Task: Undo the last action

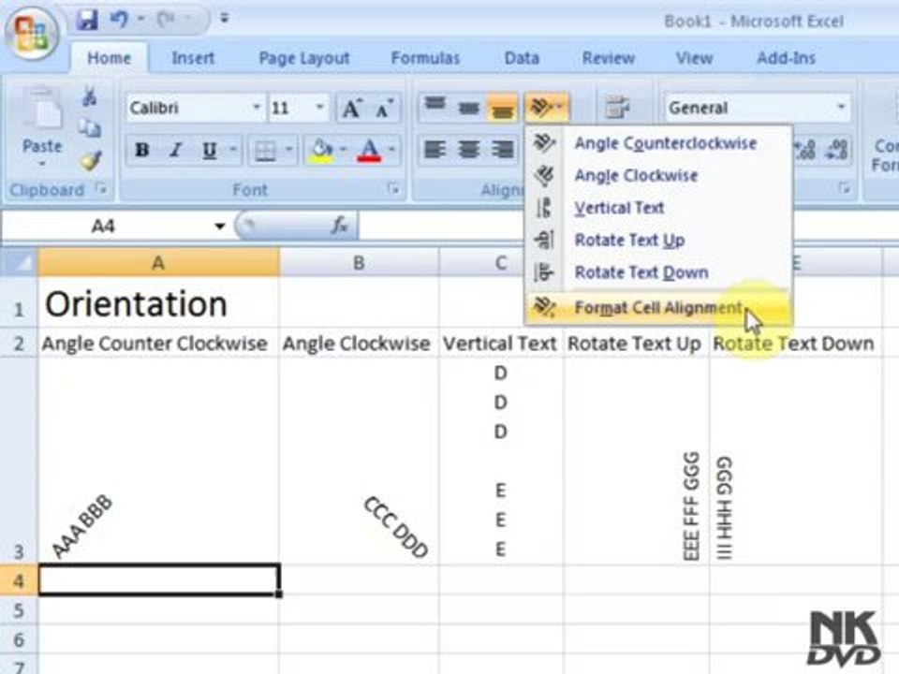Action: tap(119, 20)
